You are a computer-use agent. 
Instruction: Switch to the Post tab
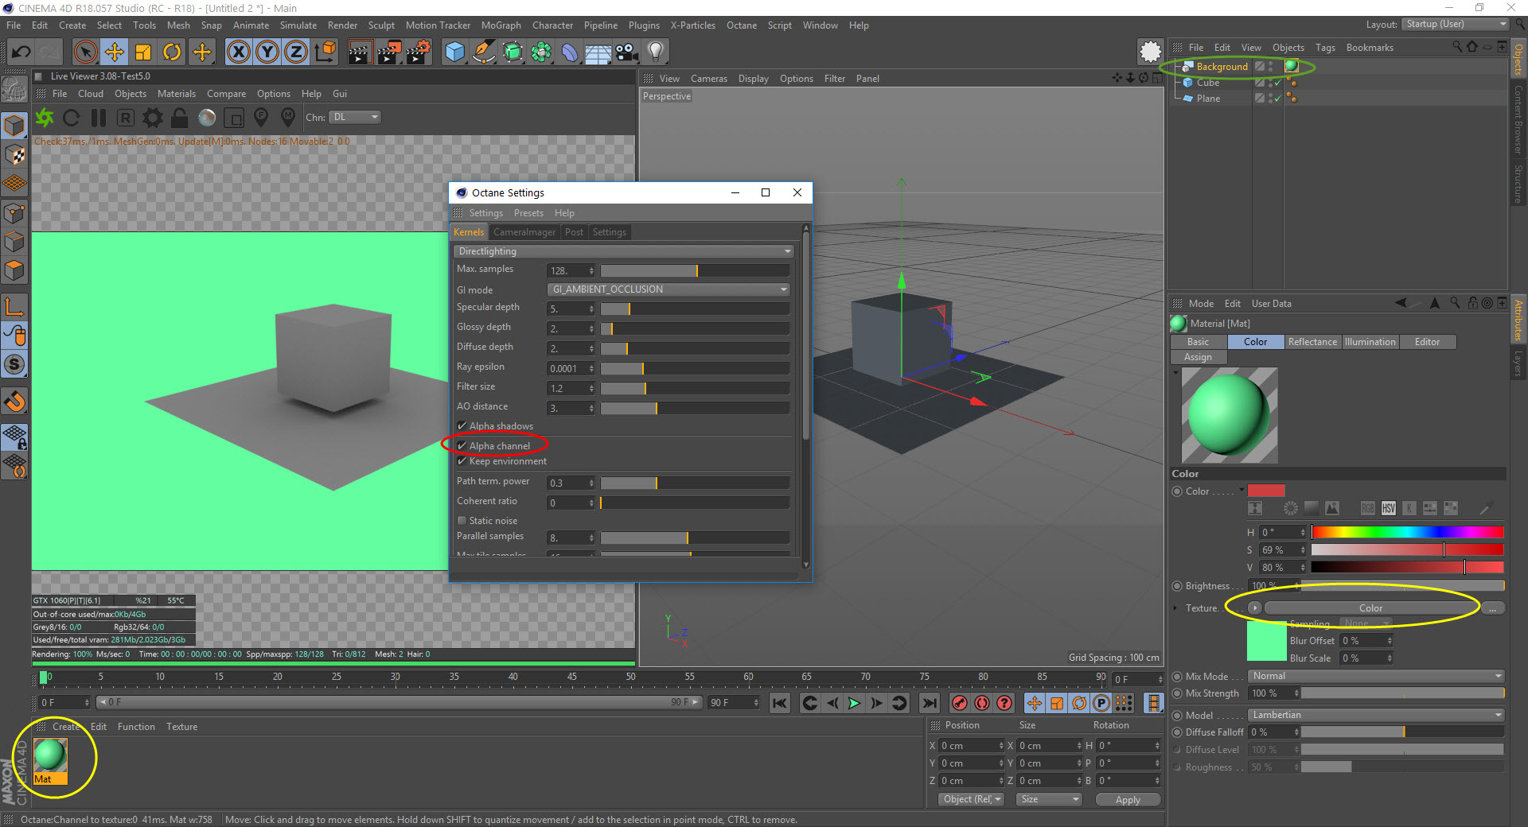574,232
